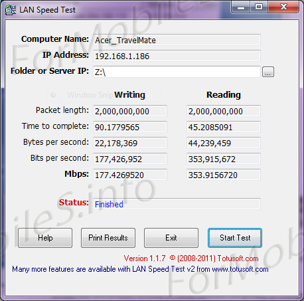
Task: Click the Reading Mbps result field
Action: coord(224,175)
